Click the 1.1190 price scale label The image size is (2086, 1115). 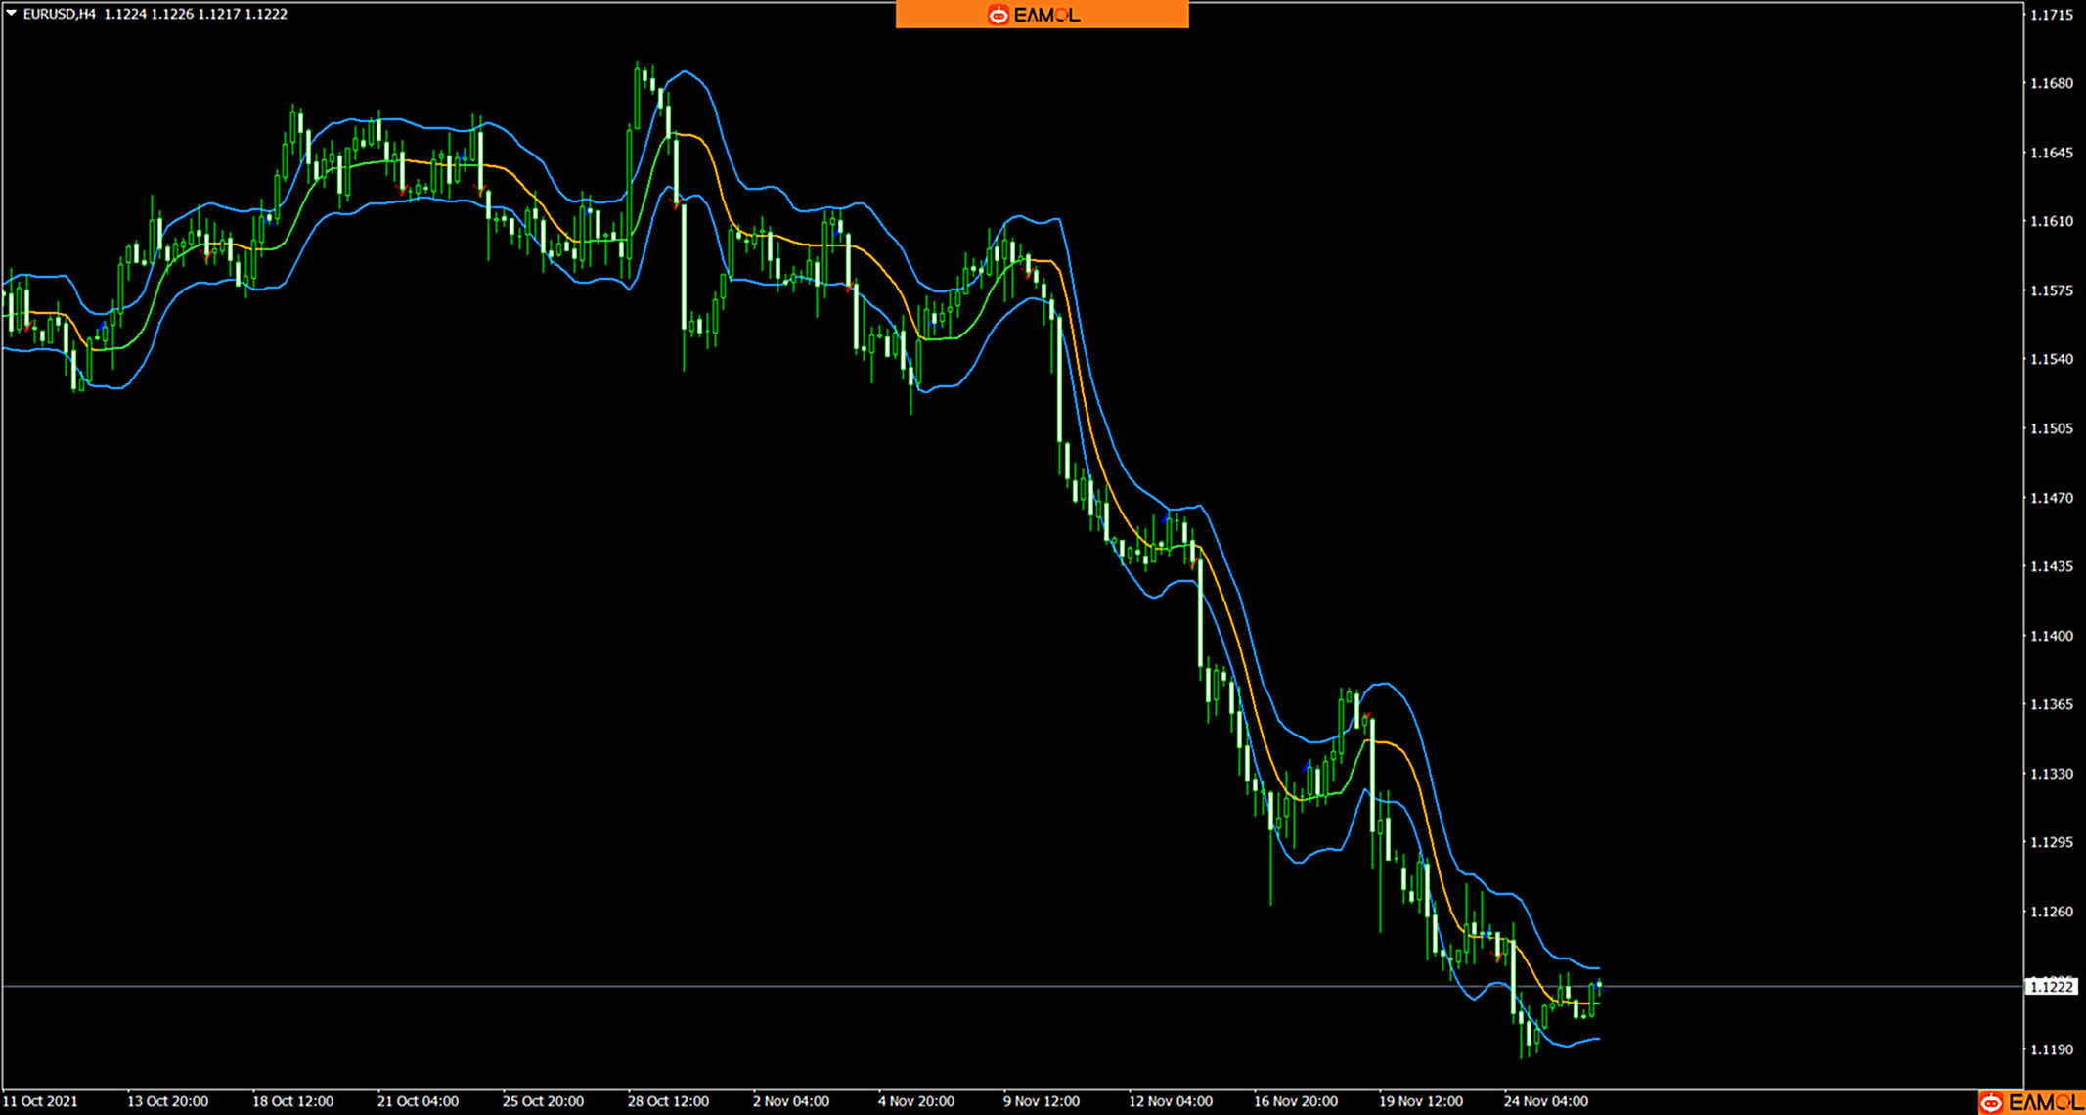tap(2052, 1049)
